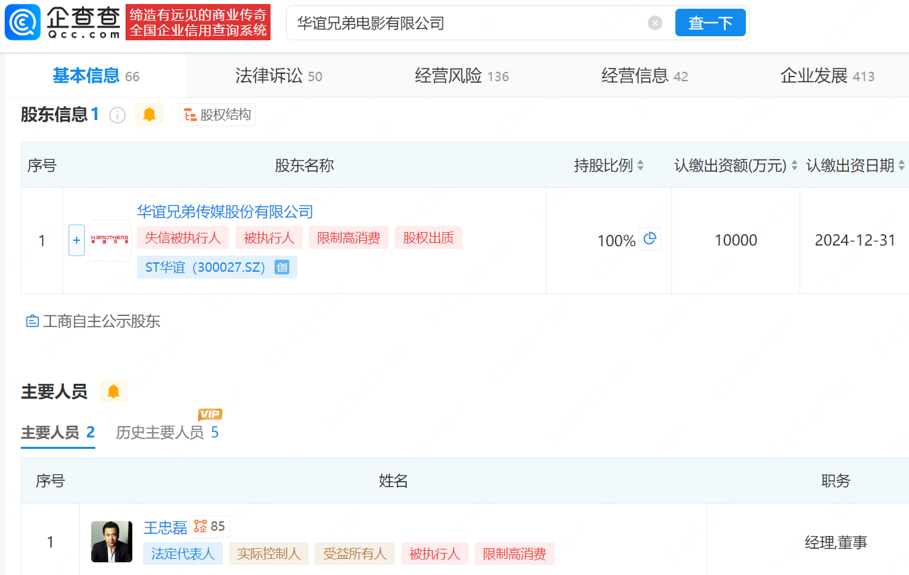Click the relation graph icon beside 王忠磊
The width and height of the screenshot is (909, 575).
(x=200, y=527)
